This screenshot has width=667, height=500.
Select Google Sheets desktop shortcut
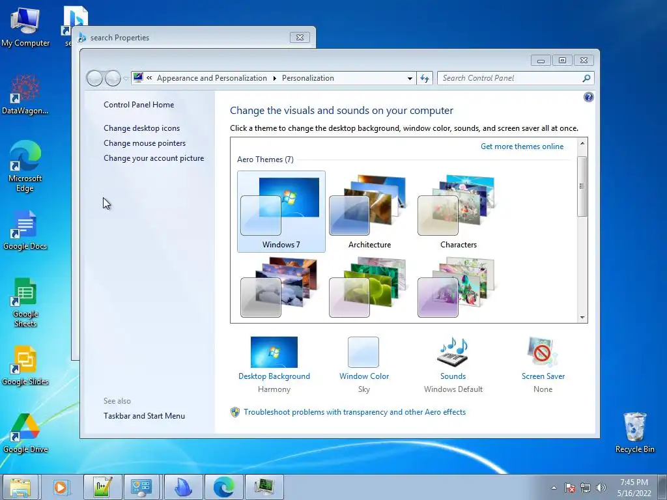25,302
